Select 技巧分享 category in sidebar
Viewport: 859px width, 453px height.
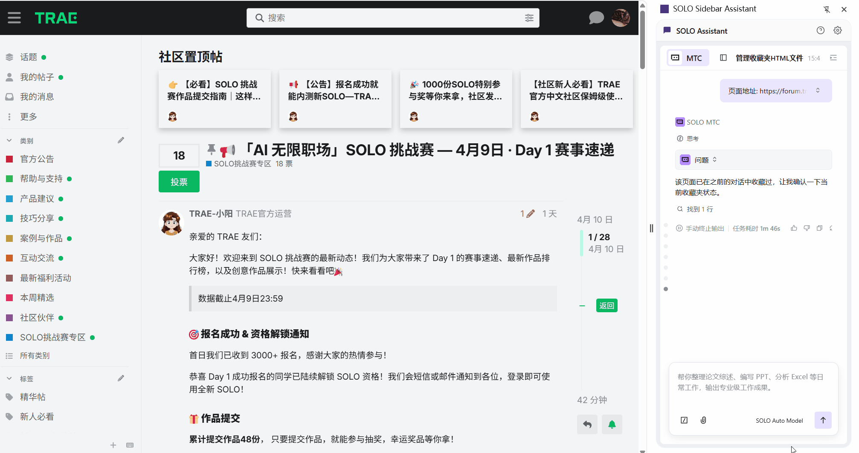[37, 218]
